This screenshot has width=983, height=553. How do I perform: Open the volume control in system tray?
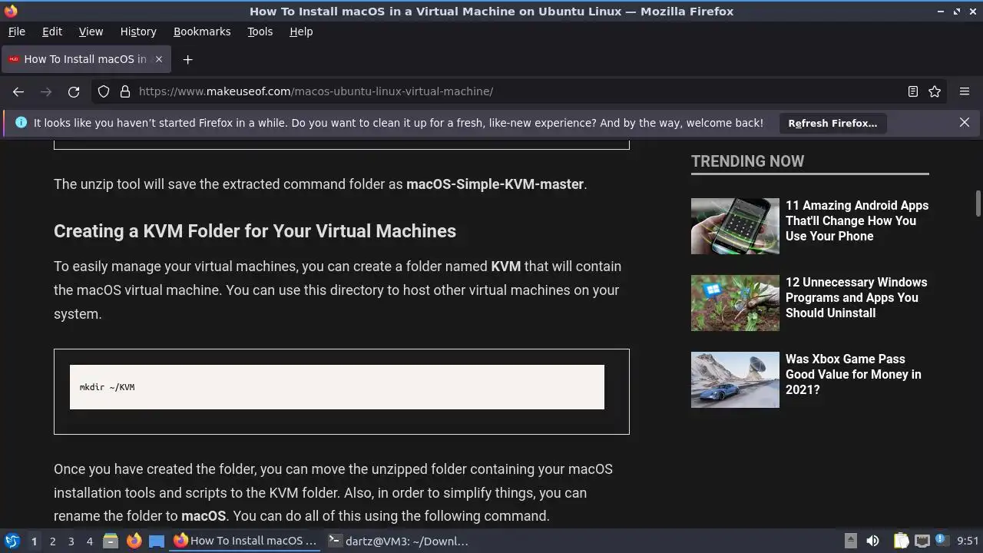pyautogui.click(x=872, y=541)
